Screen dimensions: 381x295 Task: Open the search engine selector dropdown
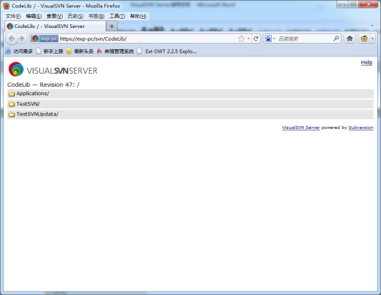tap(270, 38)
